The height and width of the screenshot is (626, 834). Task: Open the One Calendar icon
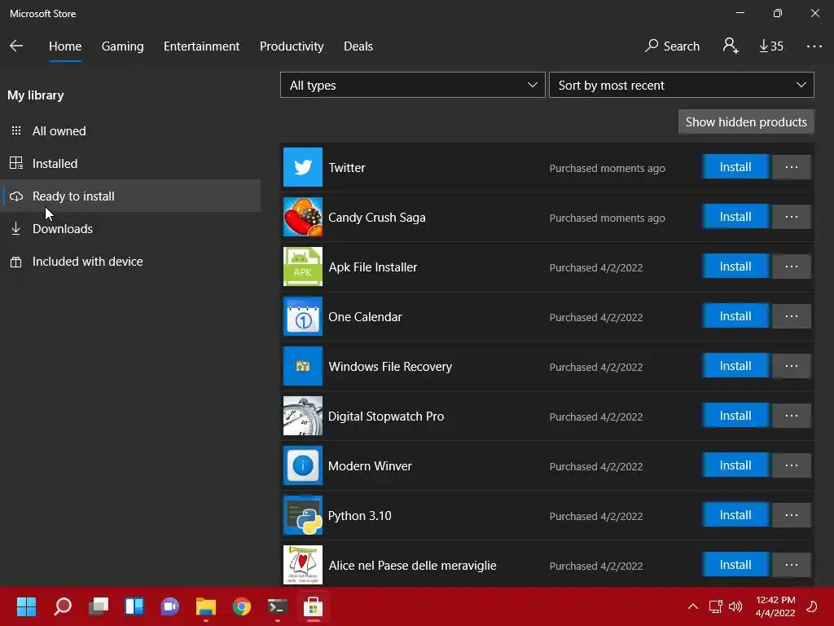point(303,316)
